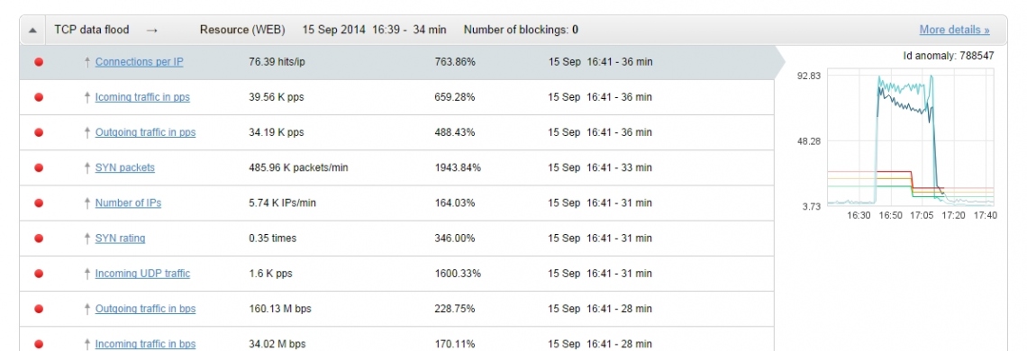This screenshot has width=1027, height=351.
Task: Click red status dot for SYN packets
Action: coord(39,167)
